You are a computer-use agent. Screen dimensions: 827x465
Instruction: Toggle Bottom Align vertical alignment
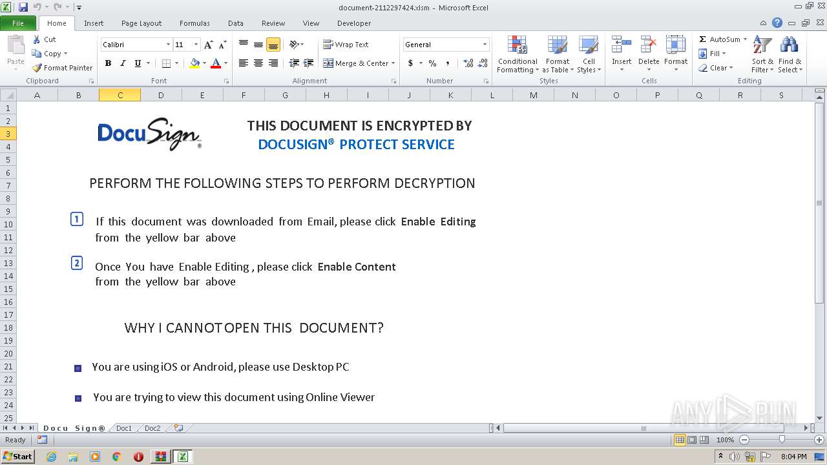click(273, 45)
